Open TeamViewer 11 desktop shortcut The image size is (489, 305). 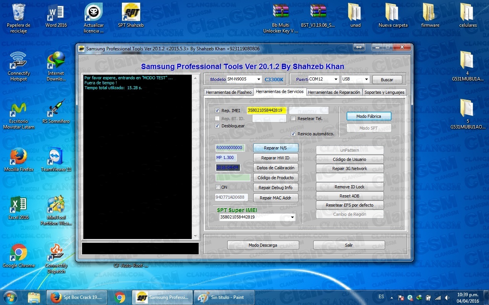(x=56, y=159)
